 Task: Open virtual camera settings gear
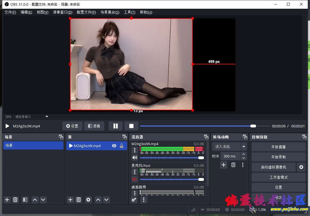(x=301, y=167)
